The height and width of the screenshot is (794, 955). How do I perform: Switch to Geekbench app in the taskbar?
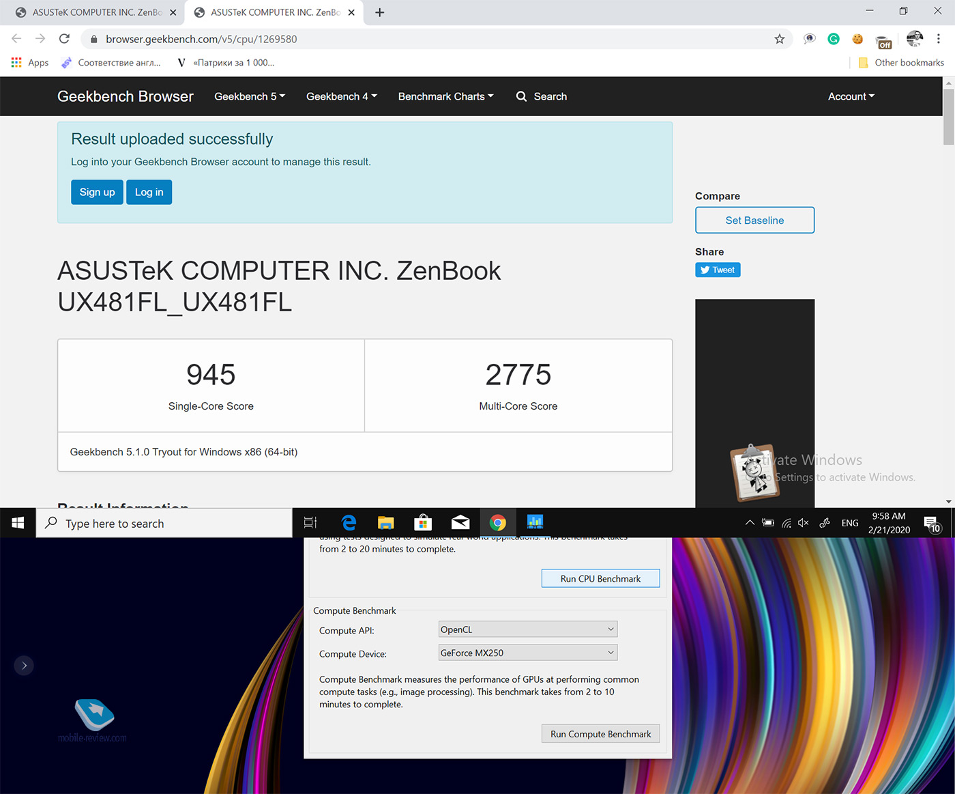coord(535,523)
